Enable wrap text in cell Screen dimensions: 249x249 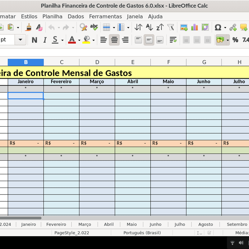173,40
